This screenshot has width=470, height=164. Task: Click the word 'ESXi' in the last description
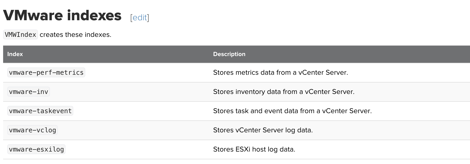pyautogui.click(x=243, y=149)
